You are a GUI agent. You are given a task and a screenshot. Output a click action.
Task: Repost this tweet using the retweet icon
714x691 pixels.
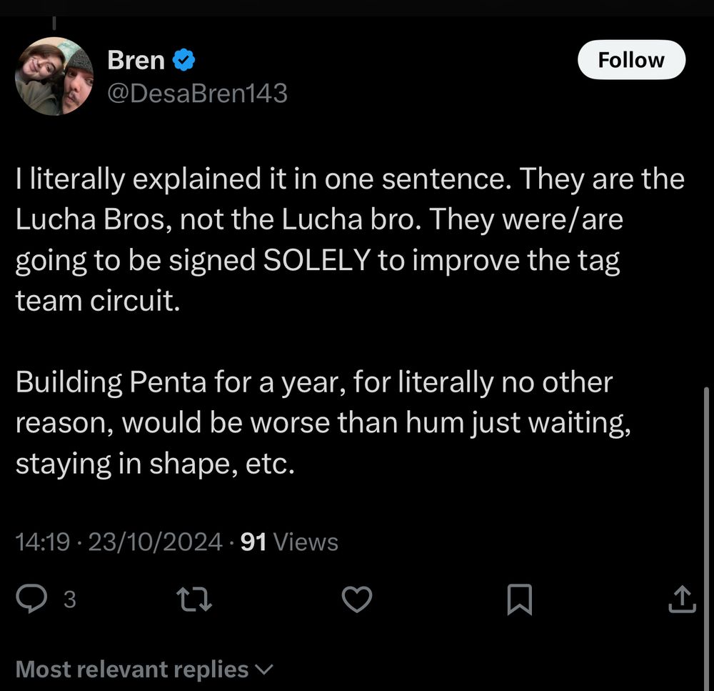point(194,599)
